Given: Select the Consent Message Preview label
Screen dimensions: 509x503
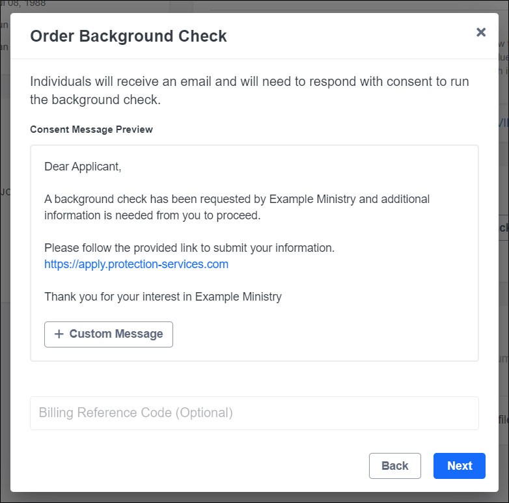Looking at the screenshot, I should click(91, 129).
